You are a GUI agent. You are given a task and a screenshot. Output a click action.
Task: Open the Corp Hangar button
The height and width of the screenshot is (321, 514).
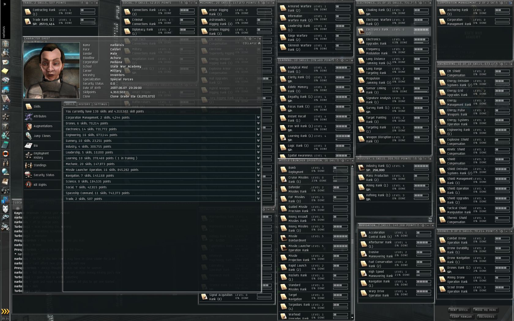461,317
